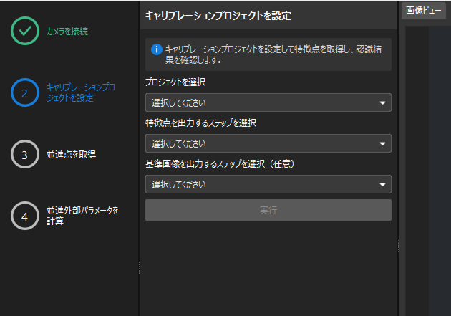Click the 基準画像を出力するステップを選択（任意） label
The width and height of the screenshot is (451, 316).
220,164
